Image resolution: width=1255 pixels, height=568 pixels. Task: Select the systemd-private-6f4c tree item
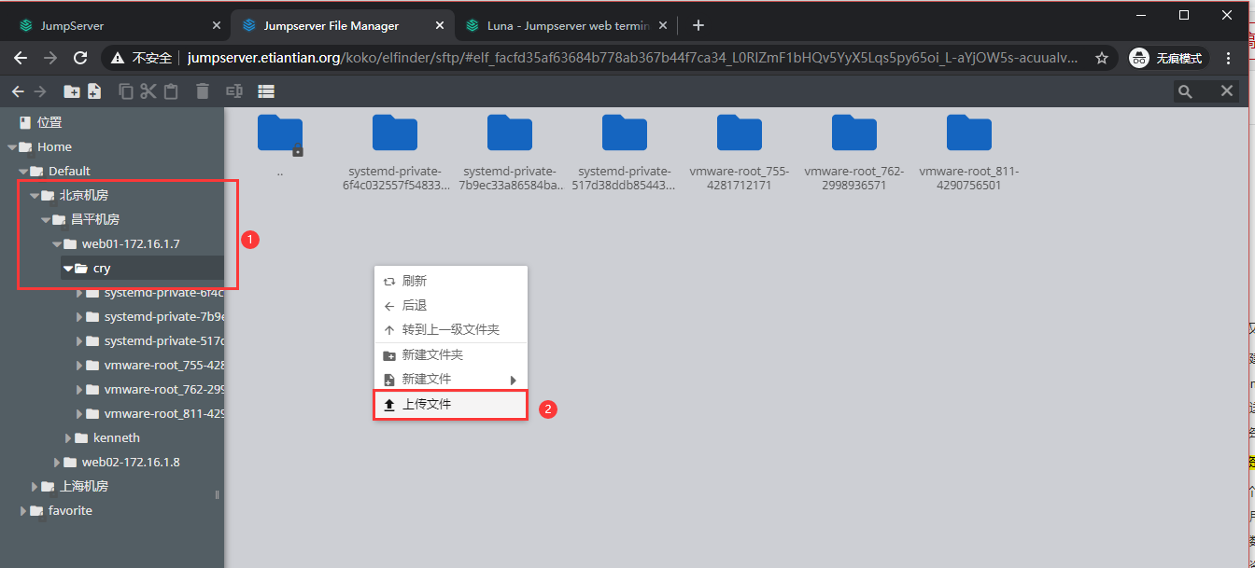pos(163,292)
